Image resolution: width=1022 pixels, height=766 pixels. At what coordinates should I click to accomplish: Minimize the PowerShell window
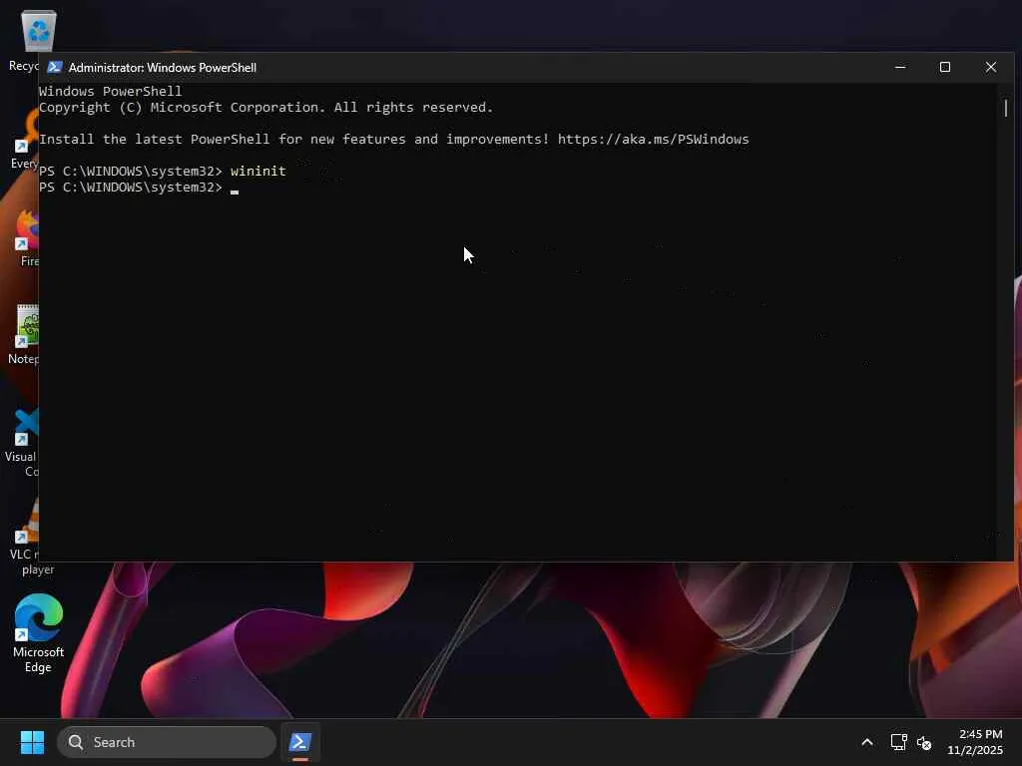click(x=900, y=67)
